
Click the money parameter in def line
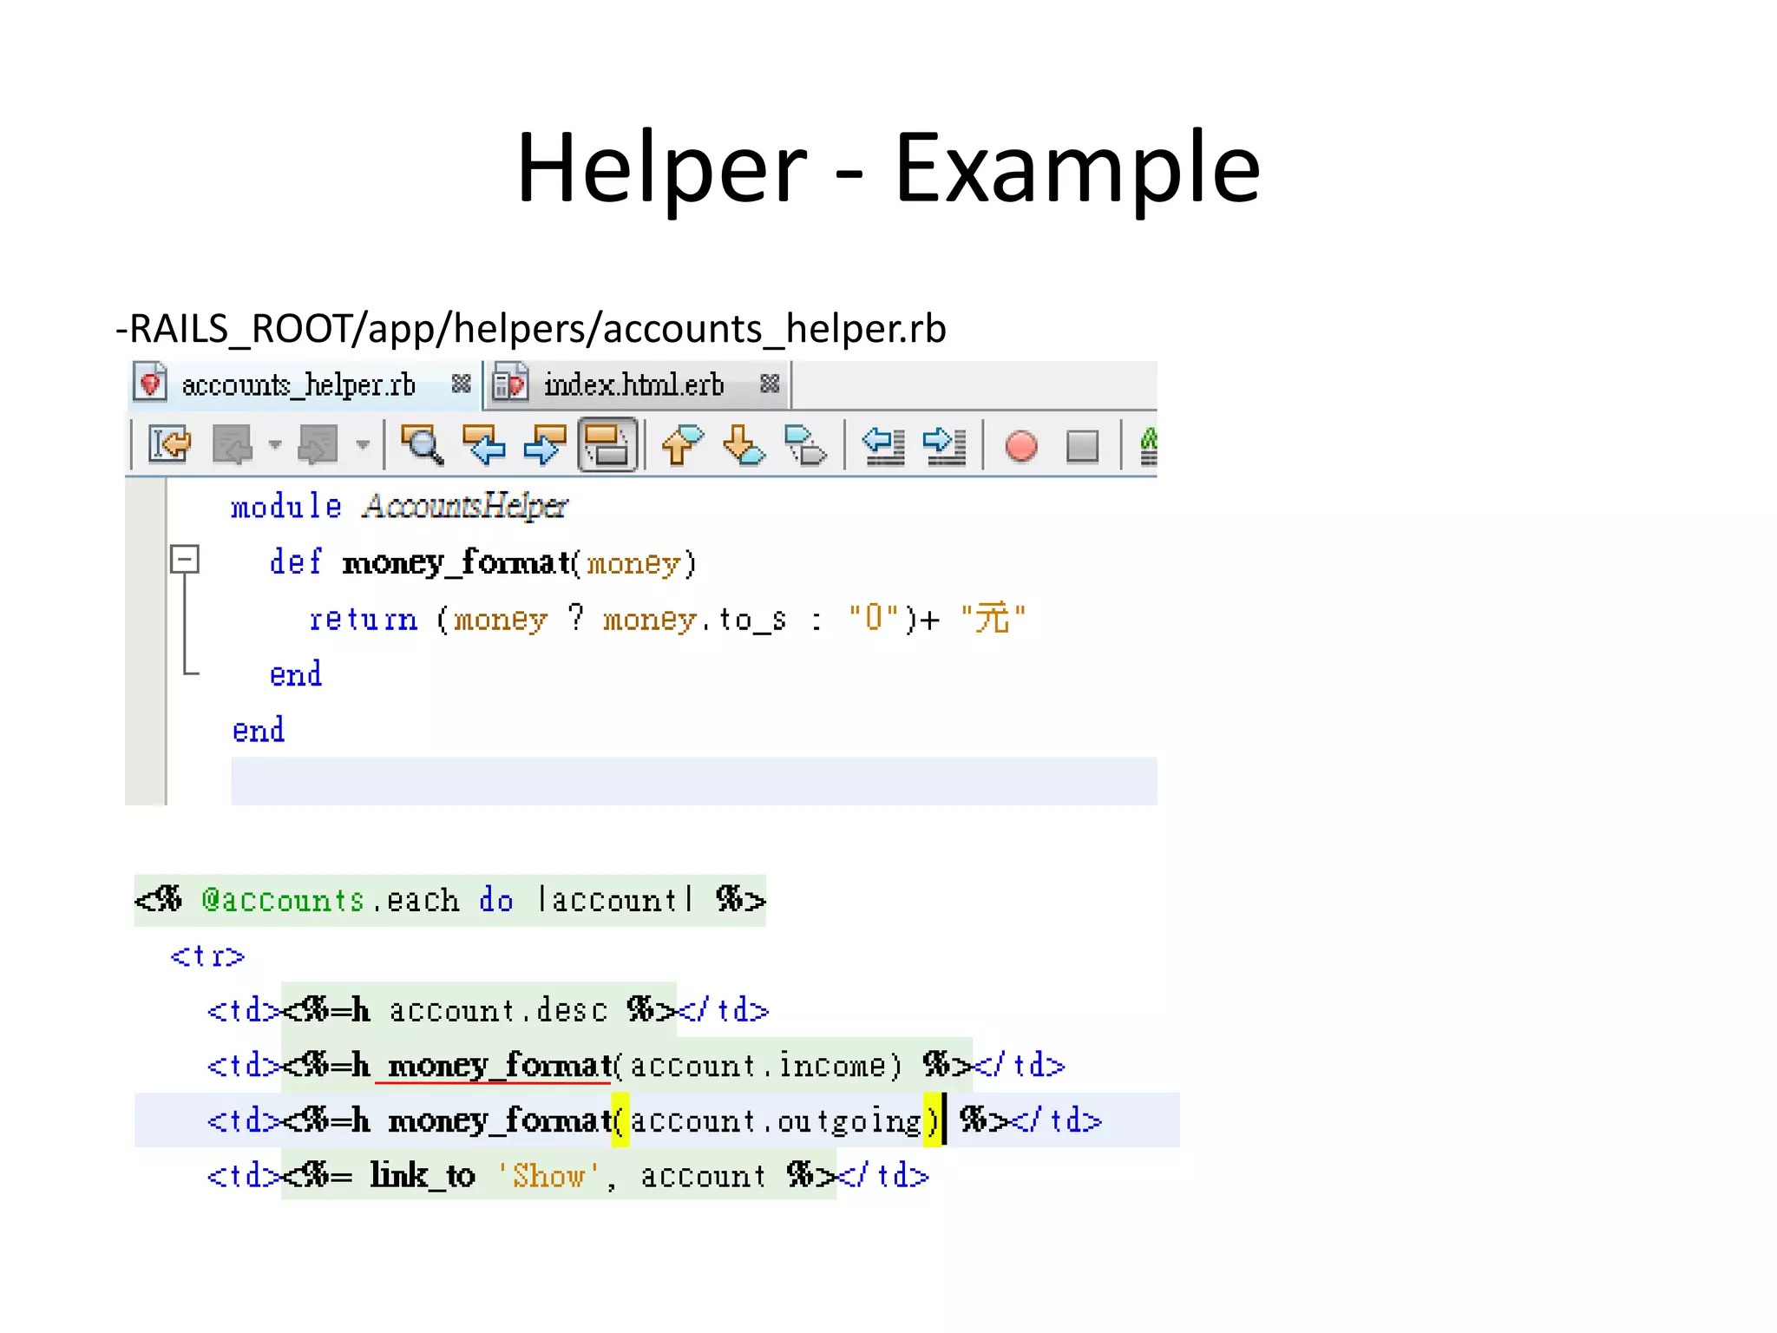633,564
